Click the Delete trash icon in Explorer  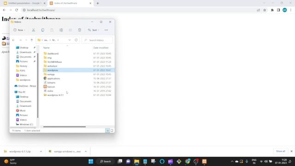coord(80,30)
